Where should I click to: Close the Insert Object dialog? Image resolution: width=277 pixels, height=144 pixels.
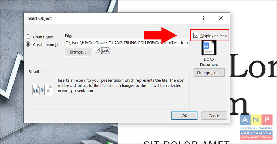point(221,18)
